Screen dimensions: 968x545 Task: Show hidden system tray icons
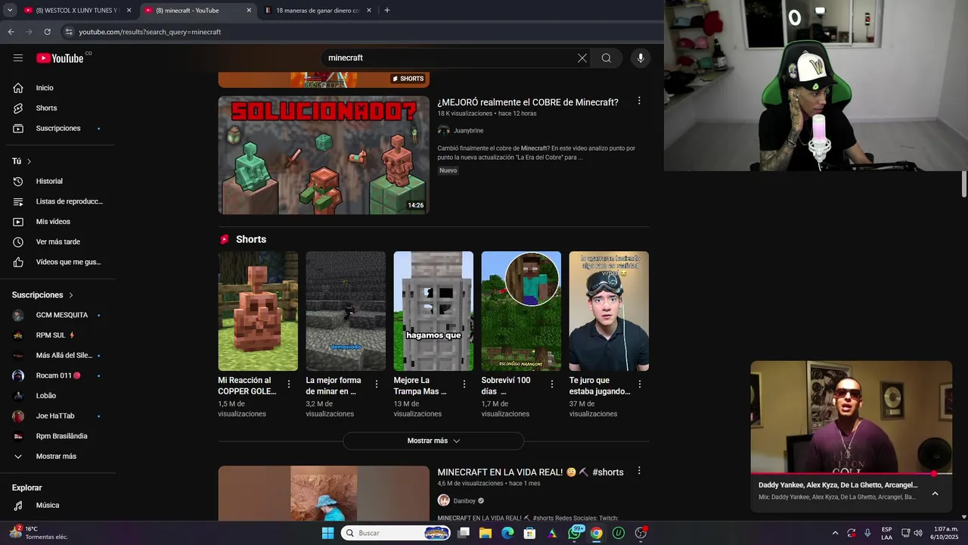pos(835,533)
